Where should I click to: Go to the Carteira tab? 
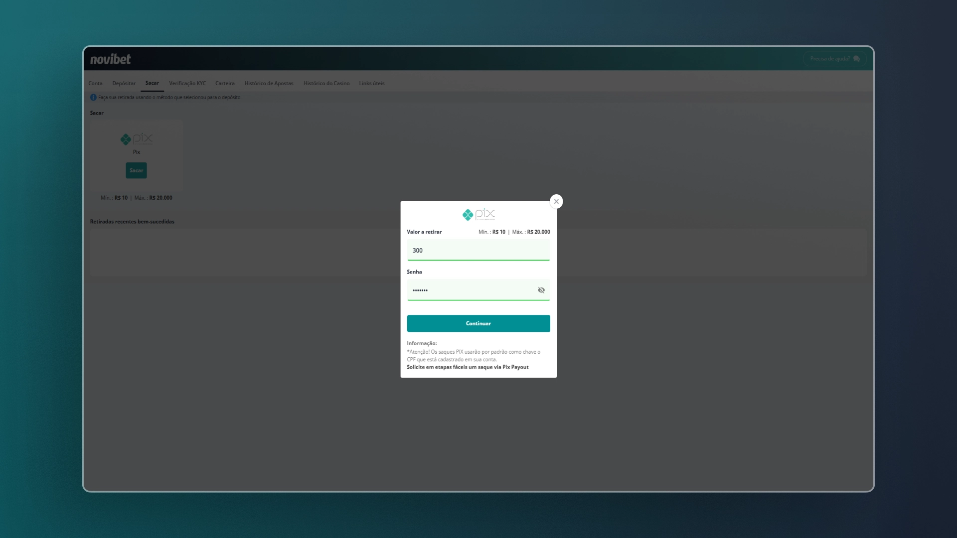225,83
